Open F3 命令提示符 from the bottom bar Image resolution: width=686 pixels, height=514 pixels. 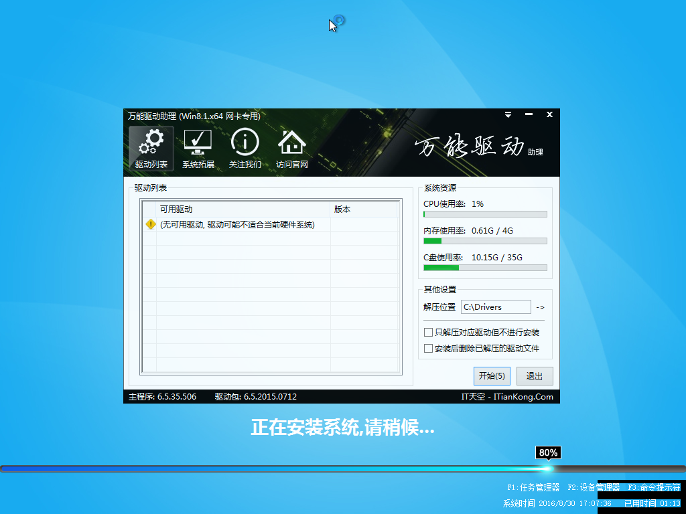click(653, 488)
